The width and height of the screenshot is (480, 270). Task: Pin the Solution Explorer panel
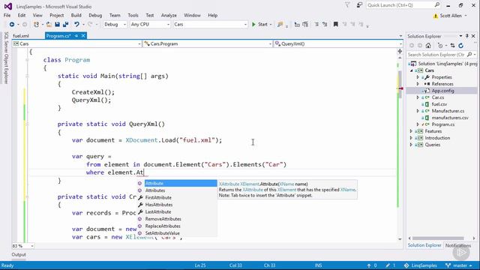(466, 36)
